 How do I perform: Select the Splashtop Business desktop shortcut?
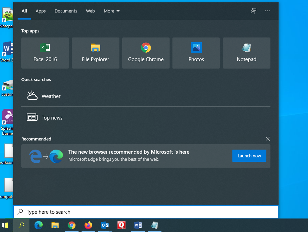7,122
